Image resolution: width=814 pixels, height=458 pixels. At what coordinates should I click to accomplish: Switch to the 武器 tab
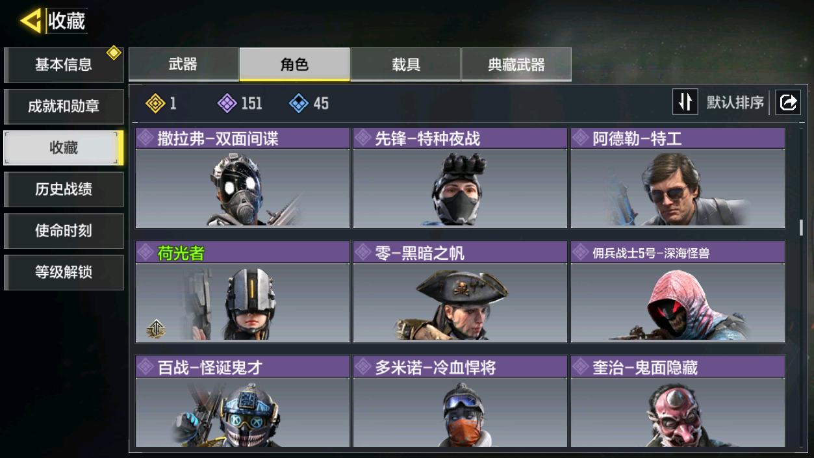point(183,64)
